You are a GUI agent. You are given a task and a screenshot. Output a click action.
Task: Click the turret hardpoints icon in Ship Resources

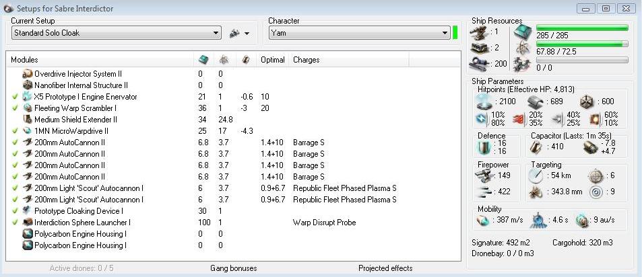[x=479, y=32]
